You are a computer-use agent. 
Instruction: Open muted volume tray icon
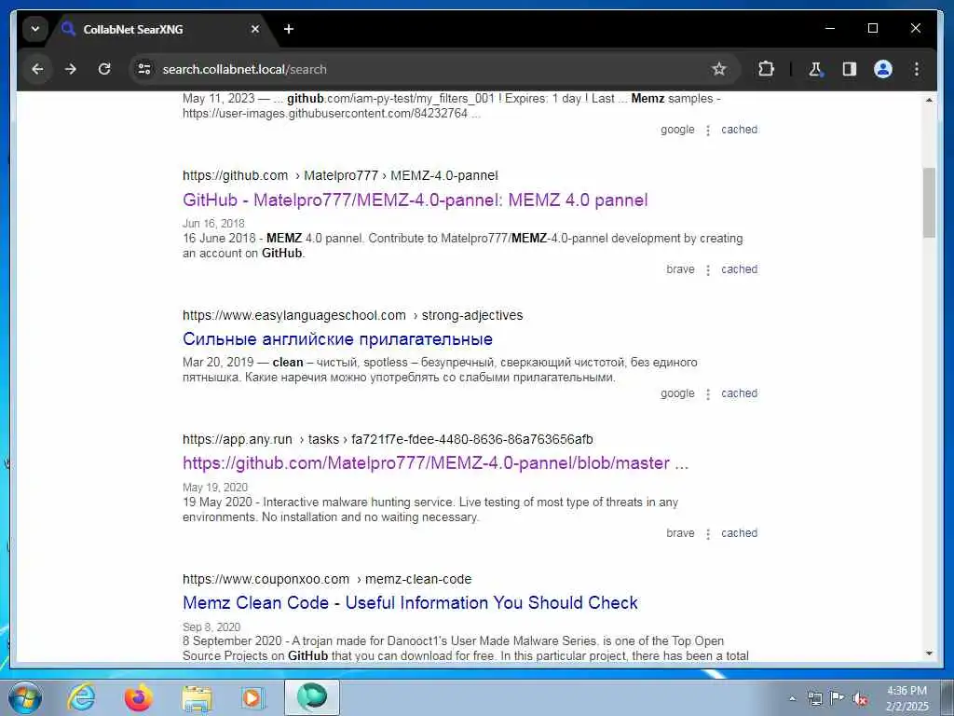coord(860,698)
